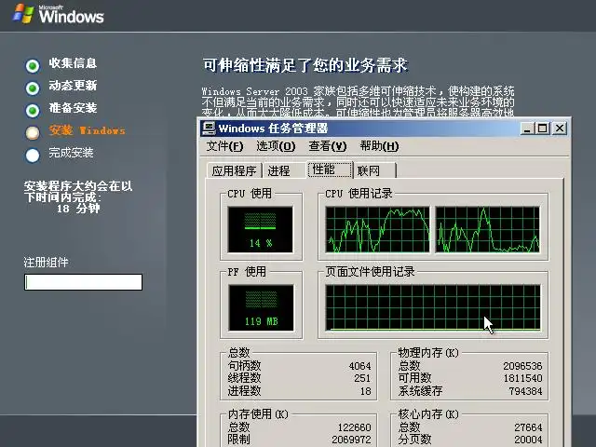The height and width of the screenshot is (447, 596).
Task: Click the Microsoft Windows flag logo
Action: (x=23, y=14)
